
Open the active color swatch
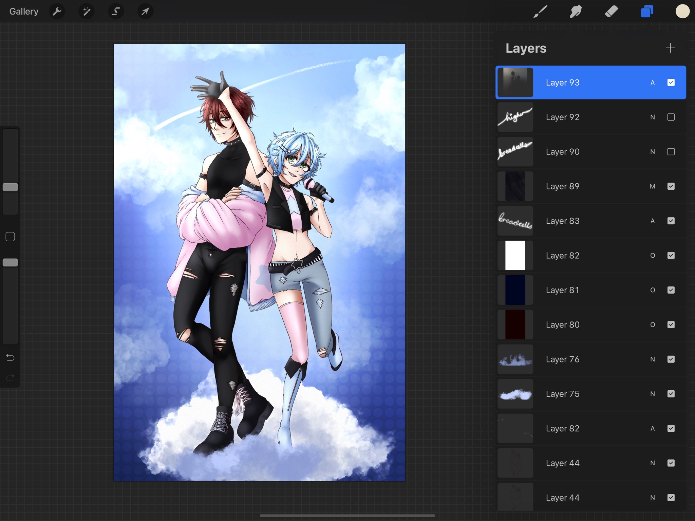pos(682,12)
